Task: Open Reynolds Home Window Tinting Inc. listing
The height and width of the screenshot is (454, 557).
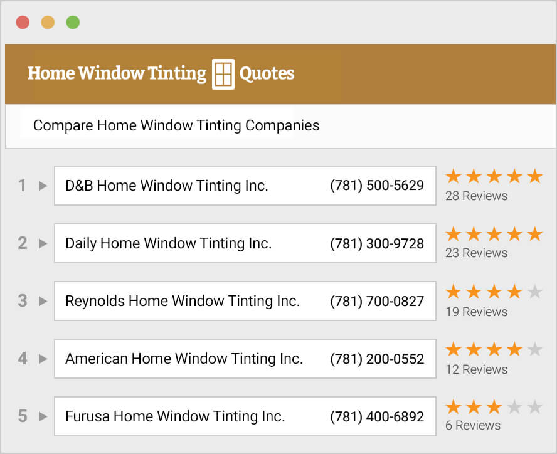Action: coord(183,301)
